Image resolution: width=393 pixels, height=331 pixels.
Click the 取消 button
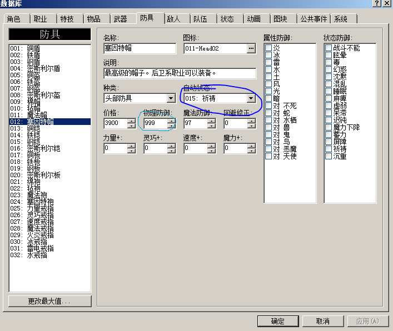click(323, 321)
